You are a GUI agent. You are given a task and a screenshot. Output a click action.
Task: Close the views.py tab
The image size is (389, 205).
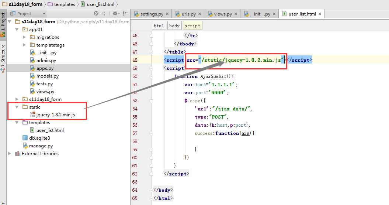[x=236, y=14]
